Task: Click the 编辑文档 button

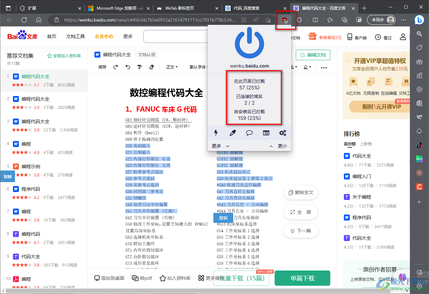Action: [313, 55]
